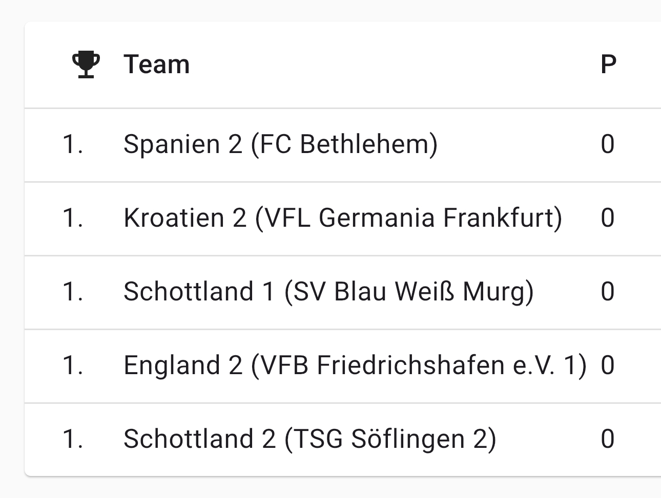The image size is (661, 498).
Task: Click the P points column header
Action: click(x=608, y=64)
